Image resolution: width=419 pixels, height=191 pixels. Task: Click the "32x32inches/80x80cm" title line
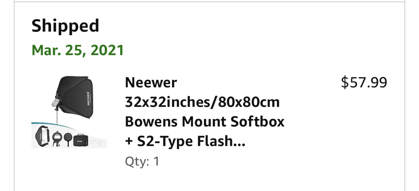coord(202,102)
